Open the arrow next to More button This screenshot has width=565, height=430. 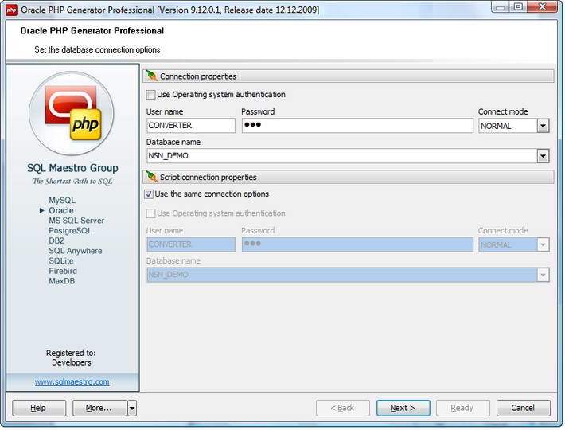[132, 408]
